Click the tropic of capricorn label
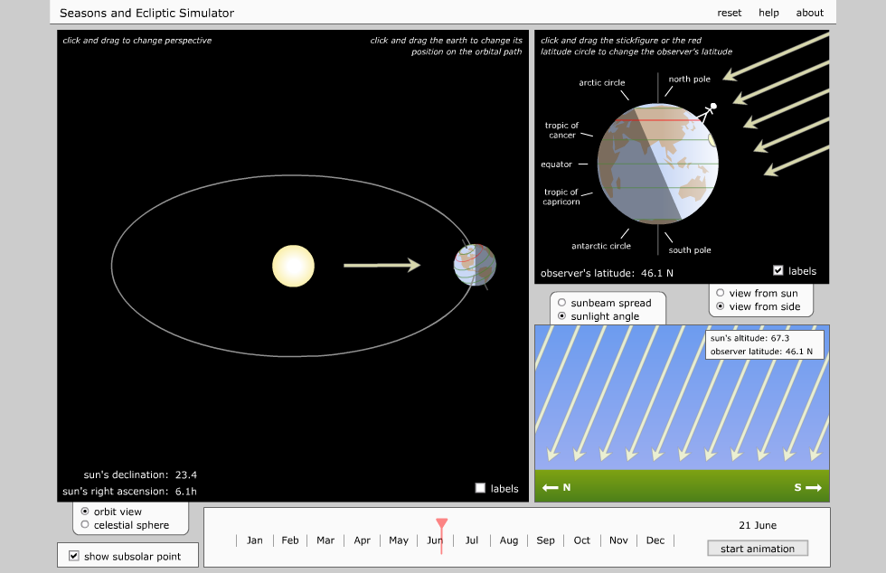Viewport: 886px width, 573px height. 561,197
